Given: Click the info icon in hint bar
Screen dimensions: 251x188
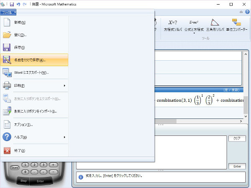Looking at the screenshot, I should coord(81,177).
